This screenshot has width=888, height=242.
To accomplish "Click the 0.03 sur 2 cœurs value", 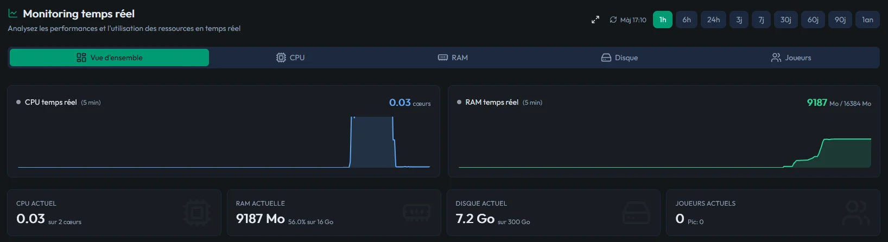I will [x=49, y=219].
